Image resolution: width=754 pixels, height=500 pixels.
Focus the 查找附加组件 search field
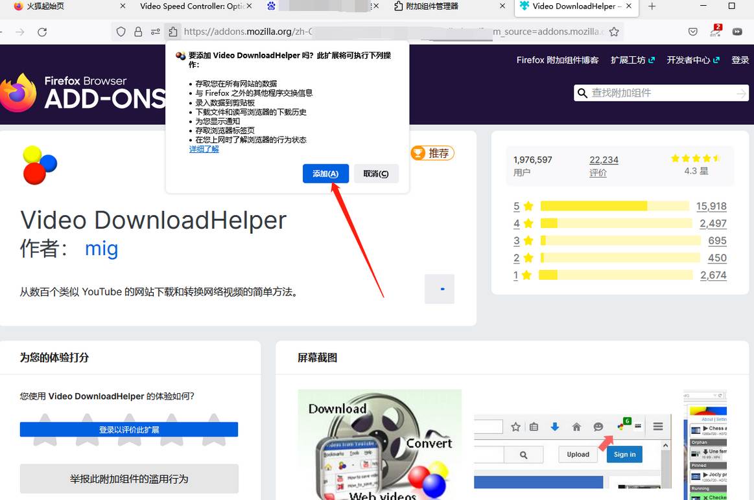661,93
